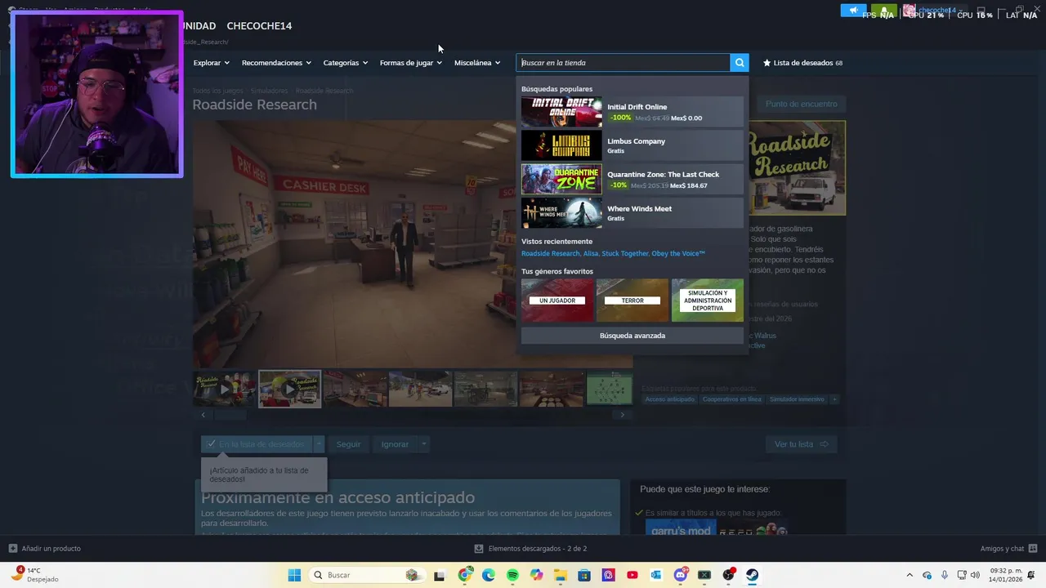This screenshot has height=588, width=1046.
Task: Click the Cooperativos en línea tag
Action: tap(731, 399)
